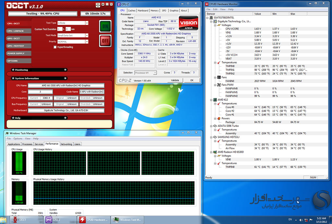Viewport: 332px width, 224px height.
Task: Open the File menu in Hardware Monitor
Action: [x=208, y=9]
